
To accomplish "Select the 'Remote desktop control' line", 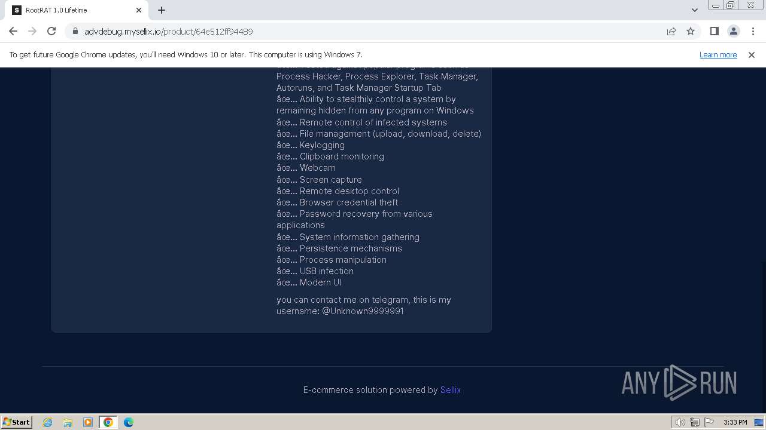I will click(x=338, y=191).
